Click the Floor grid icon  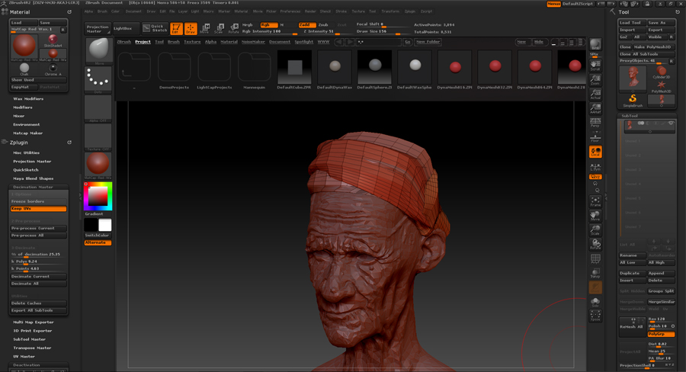point(595,136)
